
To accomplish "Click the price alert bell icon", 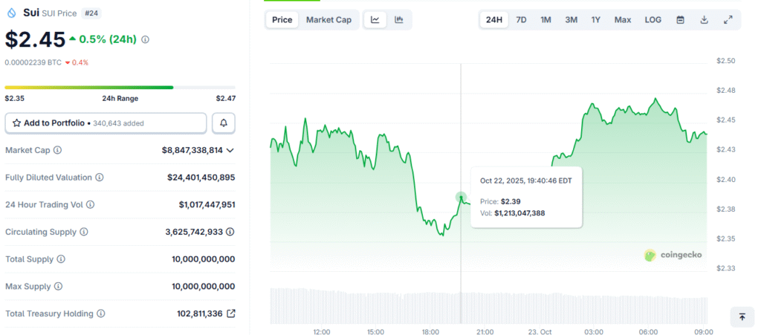I will pyautogui.click(x=224, y=123).
